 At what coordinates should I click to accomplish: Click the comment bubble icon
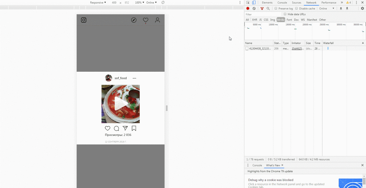[x=116, y=128]
